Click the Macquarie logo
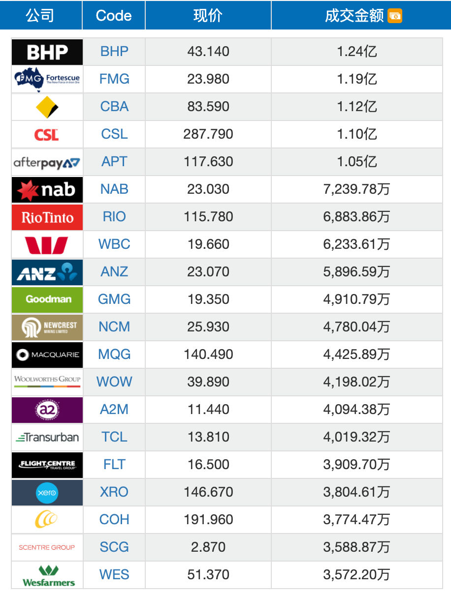 [x=47, y=355]
